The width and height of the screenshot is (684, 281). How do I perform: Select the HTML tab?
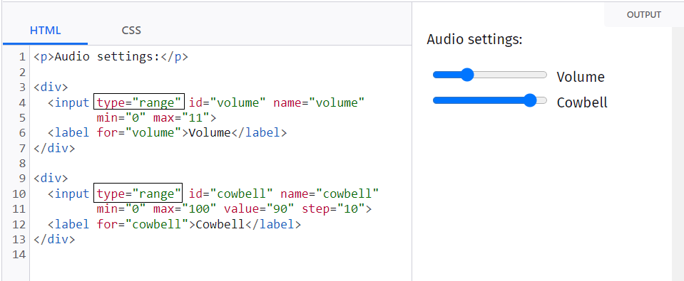(46, 31)
